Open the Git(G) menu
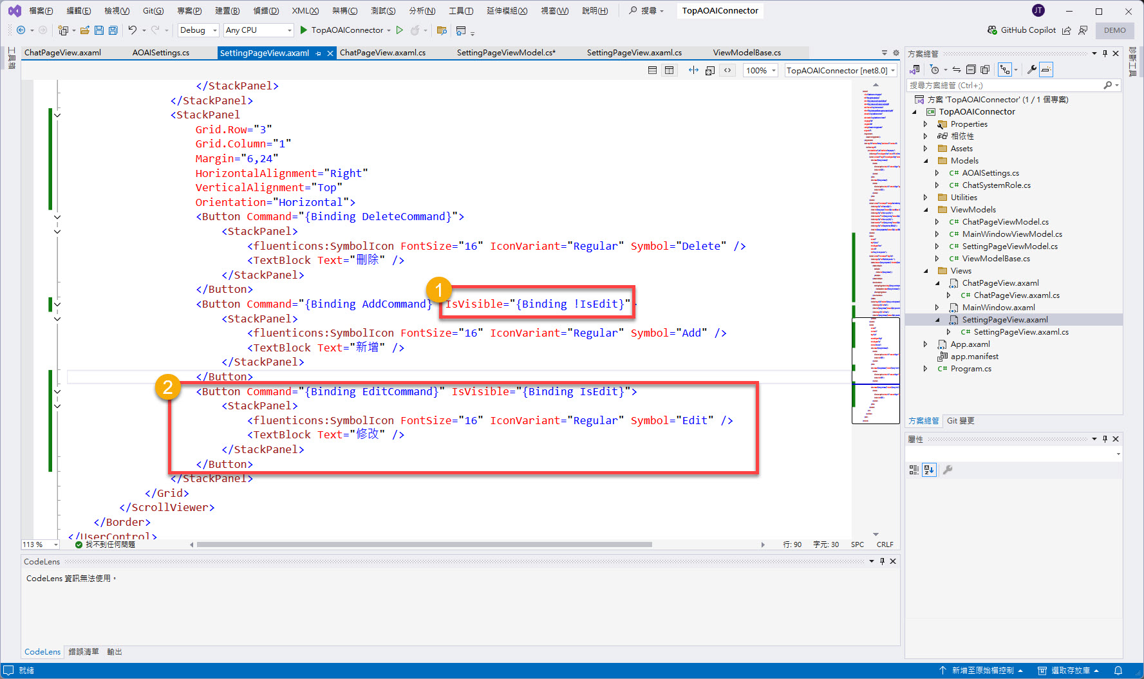This screenshot has height=679, width=1144. (153, 10)
